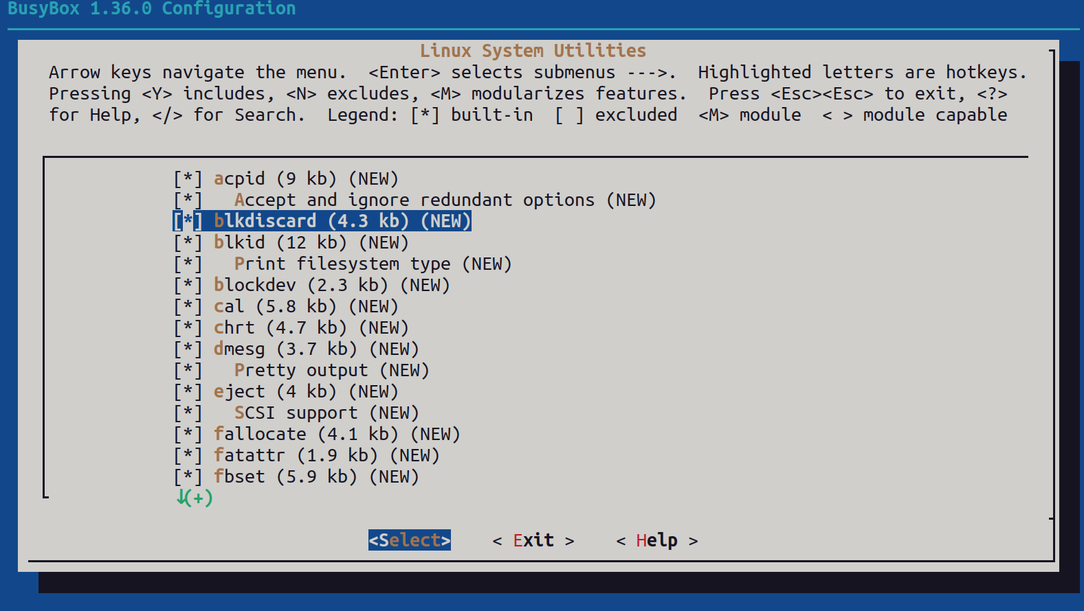Select the highlighted blkdiscard entry label

point(342,222)
